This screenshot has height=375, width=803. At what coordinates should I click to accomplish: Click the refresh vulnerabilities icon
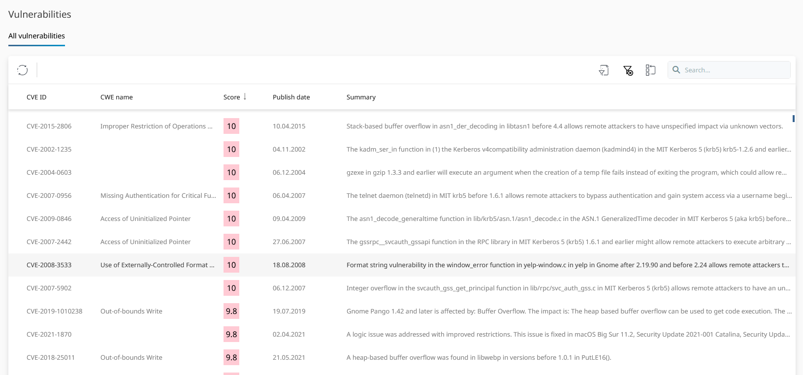click(23, 70)
